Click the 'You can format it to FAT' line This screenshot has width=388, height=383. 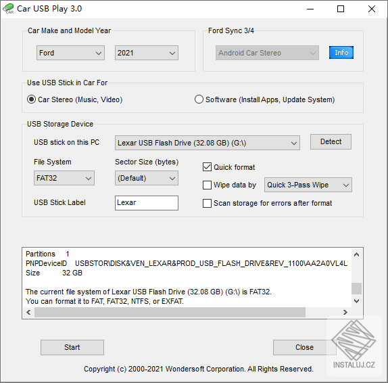pos(104,301)
